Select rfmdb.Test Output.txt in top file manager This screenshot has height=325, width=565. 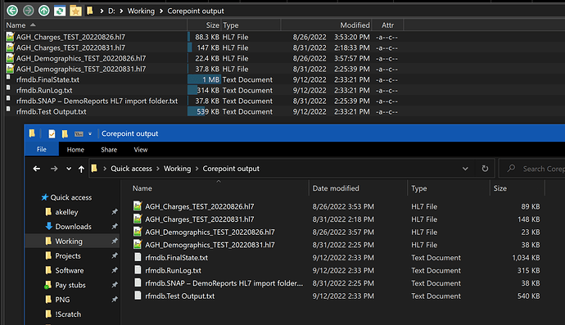pos(51,111)
